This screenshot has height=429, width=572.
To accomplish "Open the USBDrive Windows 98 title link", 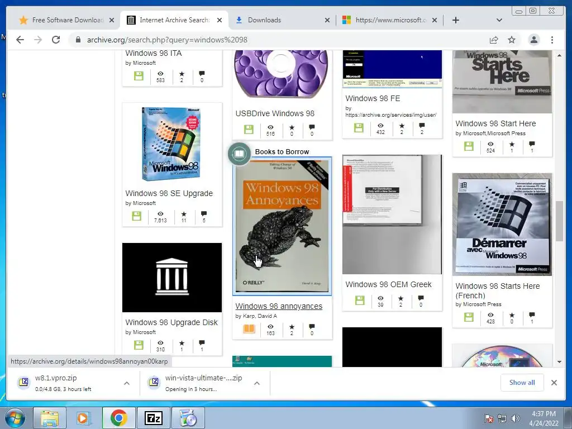I will [x=275, y=113].
